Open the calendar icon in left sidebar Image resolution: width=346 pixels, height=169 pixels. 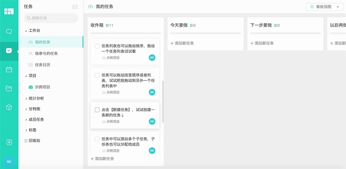[x=9, y=69]
